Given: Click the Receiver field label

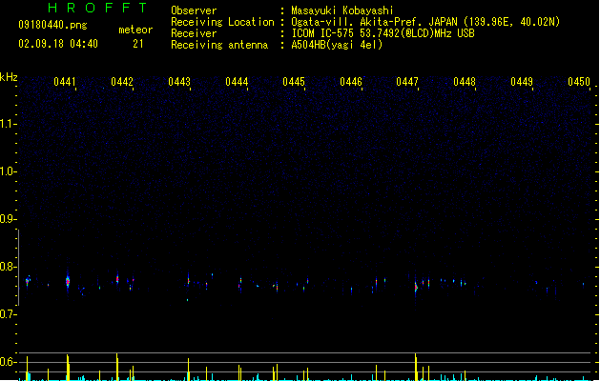Looking at the screenshot, I should click(x=194, y=33).
